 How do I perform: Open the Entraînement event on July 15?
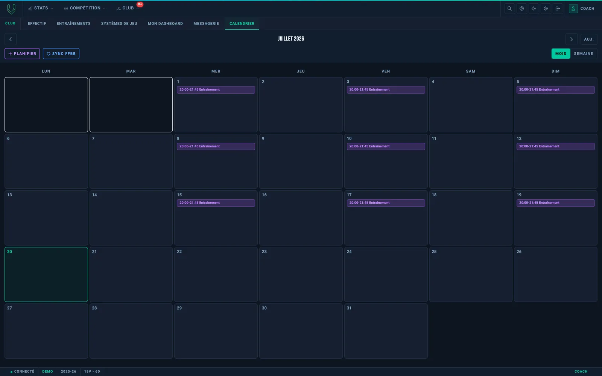(216, 203)
